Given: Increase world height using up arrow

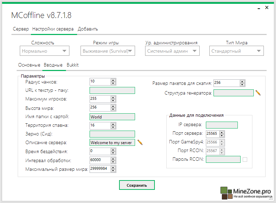Looking at the screenshot, I should pos(113,106).
